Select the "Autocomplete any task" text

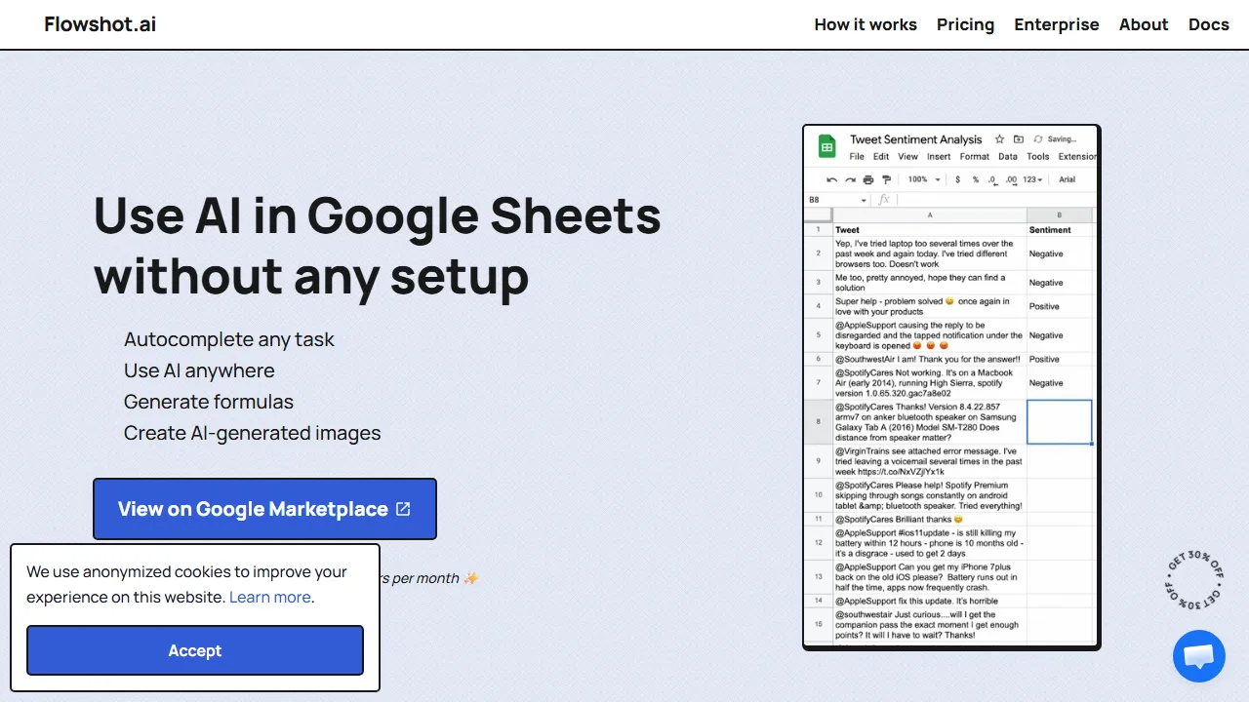click(x=229, y=339)
